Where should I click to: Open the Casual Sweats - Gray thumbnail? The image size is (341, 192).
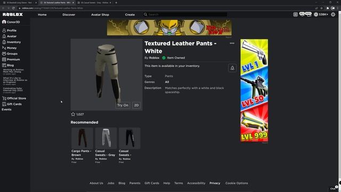pyautogui.click(x=106, y=138)
